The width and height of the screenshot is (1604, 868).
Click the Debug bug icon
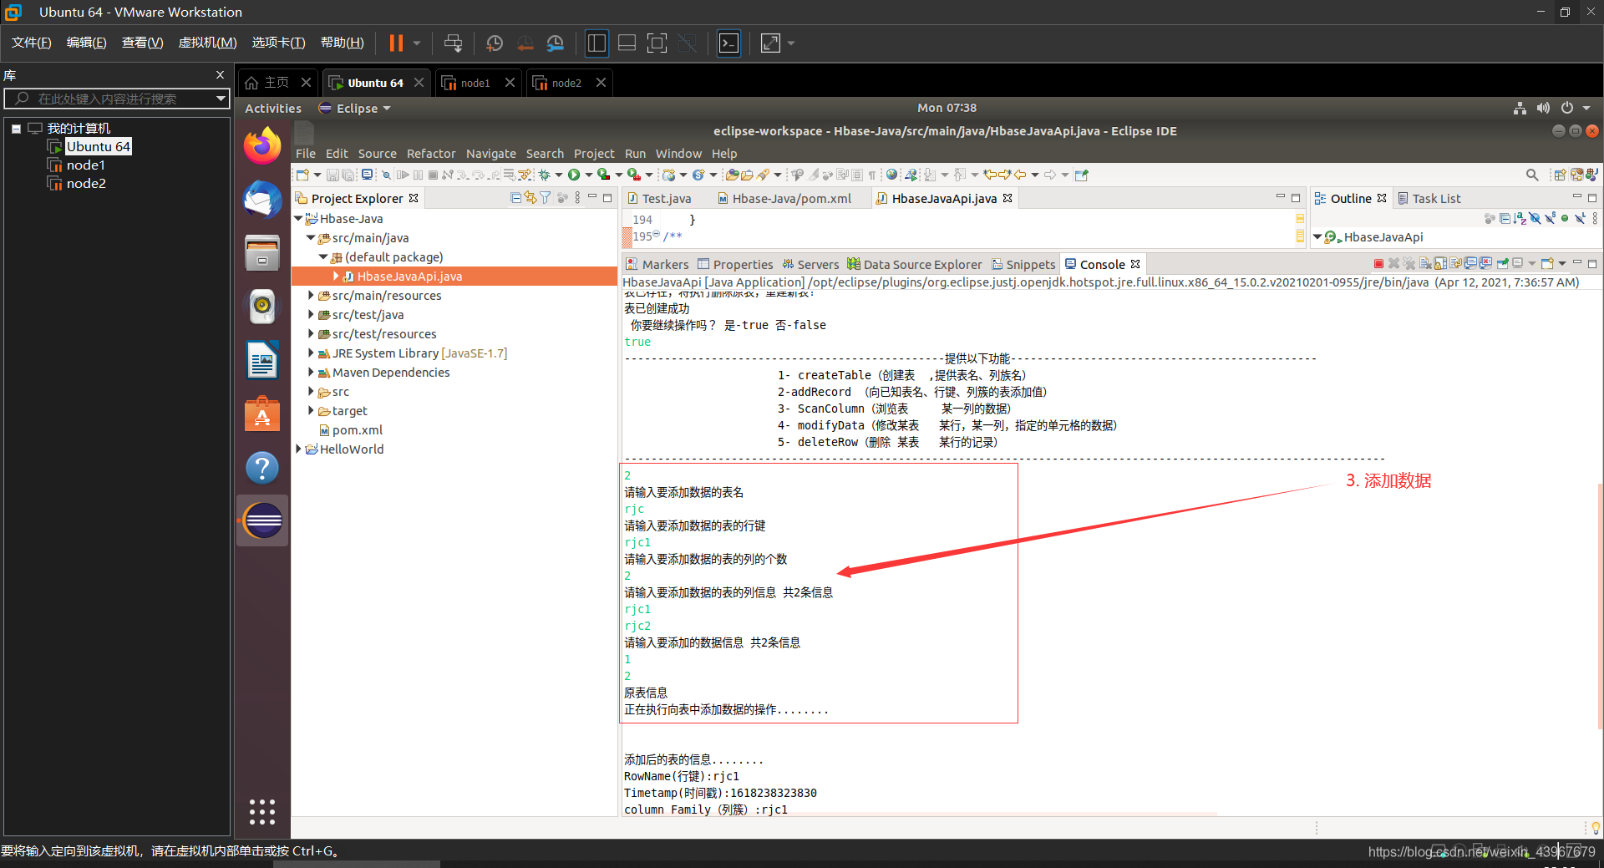tap(545, 175)
